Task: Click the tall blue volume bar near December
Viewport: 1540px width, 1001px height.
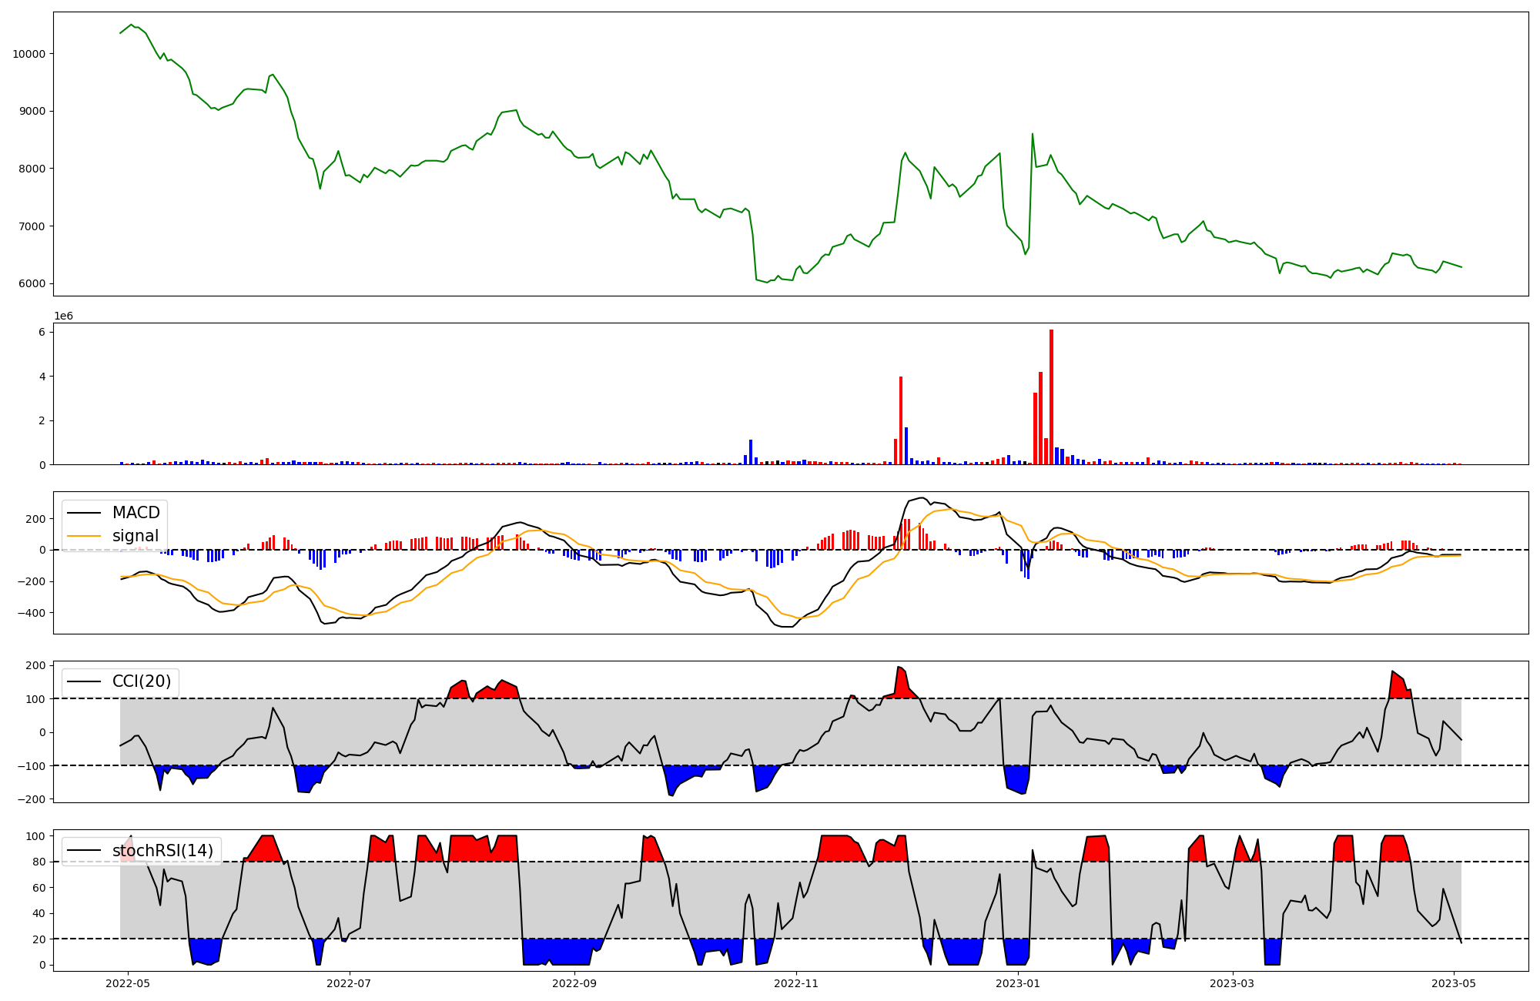Action: 906,446
